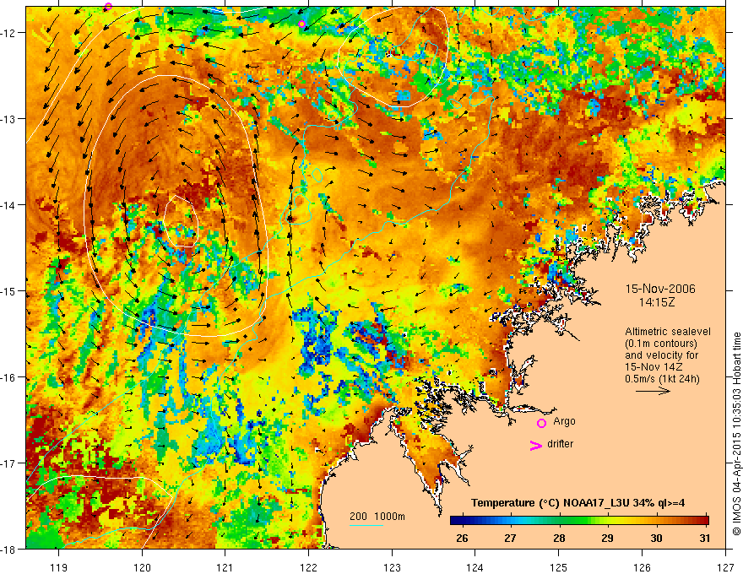Click the "0.5m/s (1kt 24h)" text
This screenshot has height=574, width=743.
(662, 379)
